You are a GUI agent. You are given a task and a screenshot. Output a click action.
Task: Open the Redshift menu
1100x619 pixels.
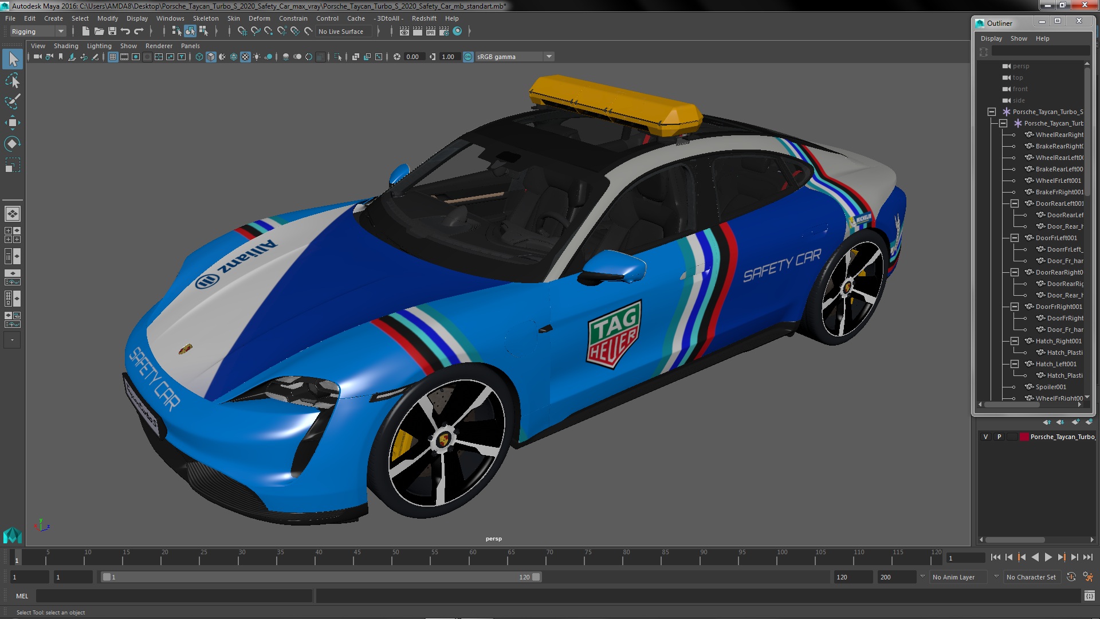(424, 18)
